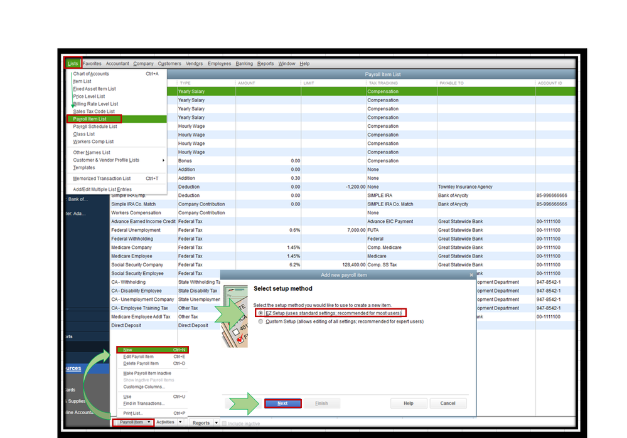Open the Help menu
This screenshot has width=627, height=438.
[x=304, y=63]
